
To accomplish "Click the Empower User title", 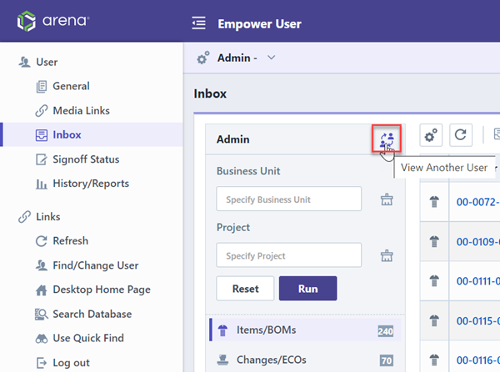I will pyautogui.click(x=259, y=24).
